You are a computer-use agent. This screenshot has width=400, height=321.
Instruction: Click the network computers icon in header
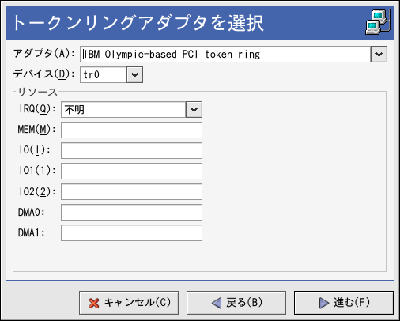point(378,22)
